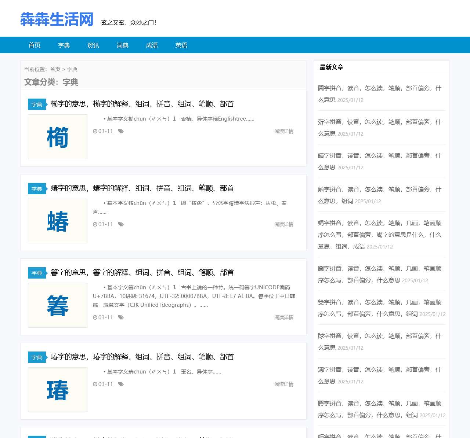Click the clock icon in 箺字 article
The width and height of the screenshot is (470, 438).
click(95, 317)
